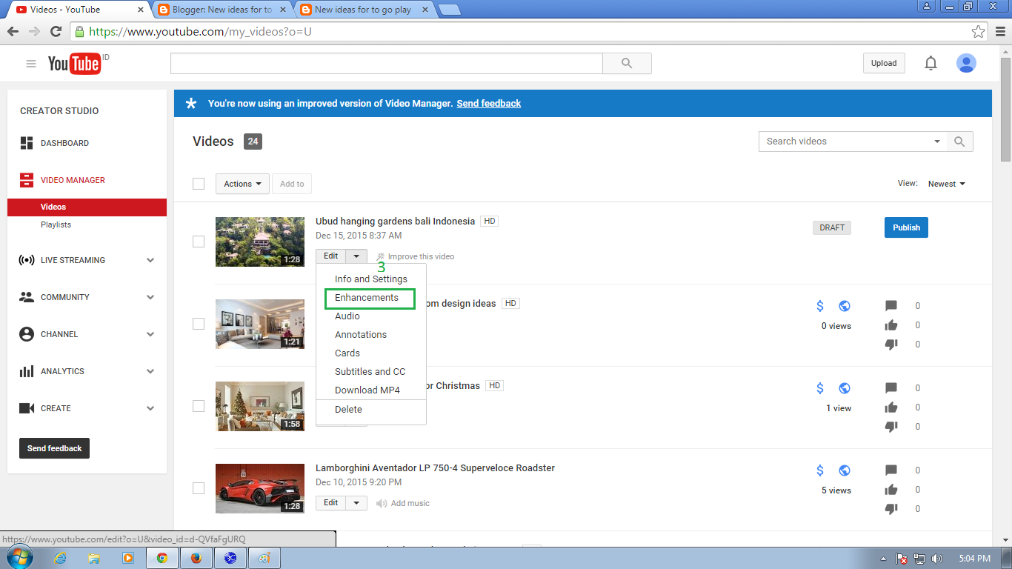Select the Christmas video checkbox
This screenshot has height=569, width=1012.
[199, 406]
